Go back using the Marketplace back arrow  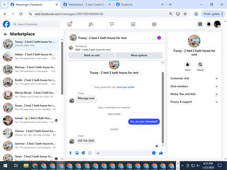point(5,34)
